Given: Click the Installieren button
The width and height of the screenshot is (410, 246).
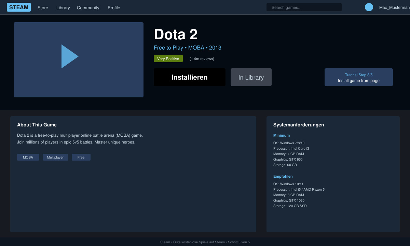Looking at the screenshot, I should click(190, 77).
